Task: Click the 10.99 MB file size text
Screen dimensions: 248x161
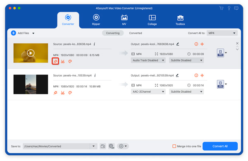Action: pos(95,87)
